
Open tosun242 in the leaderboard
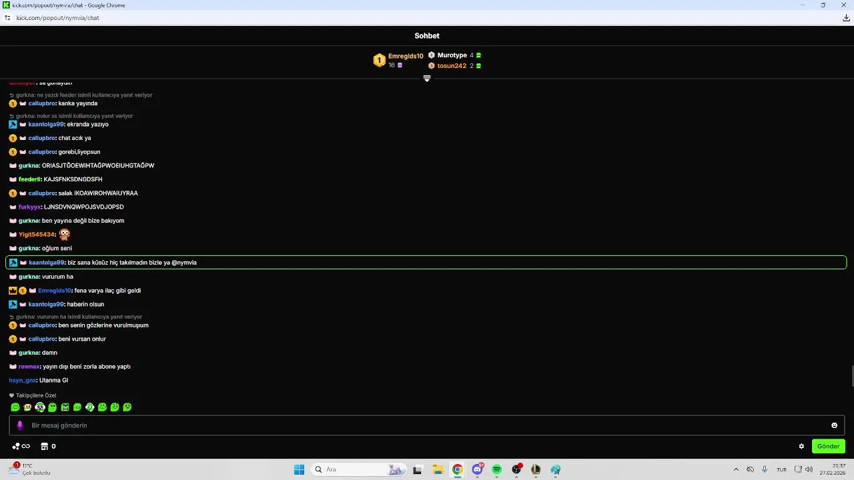pyautogui.click(x=452, y=66)
